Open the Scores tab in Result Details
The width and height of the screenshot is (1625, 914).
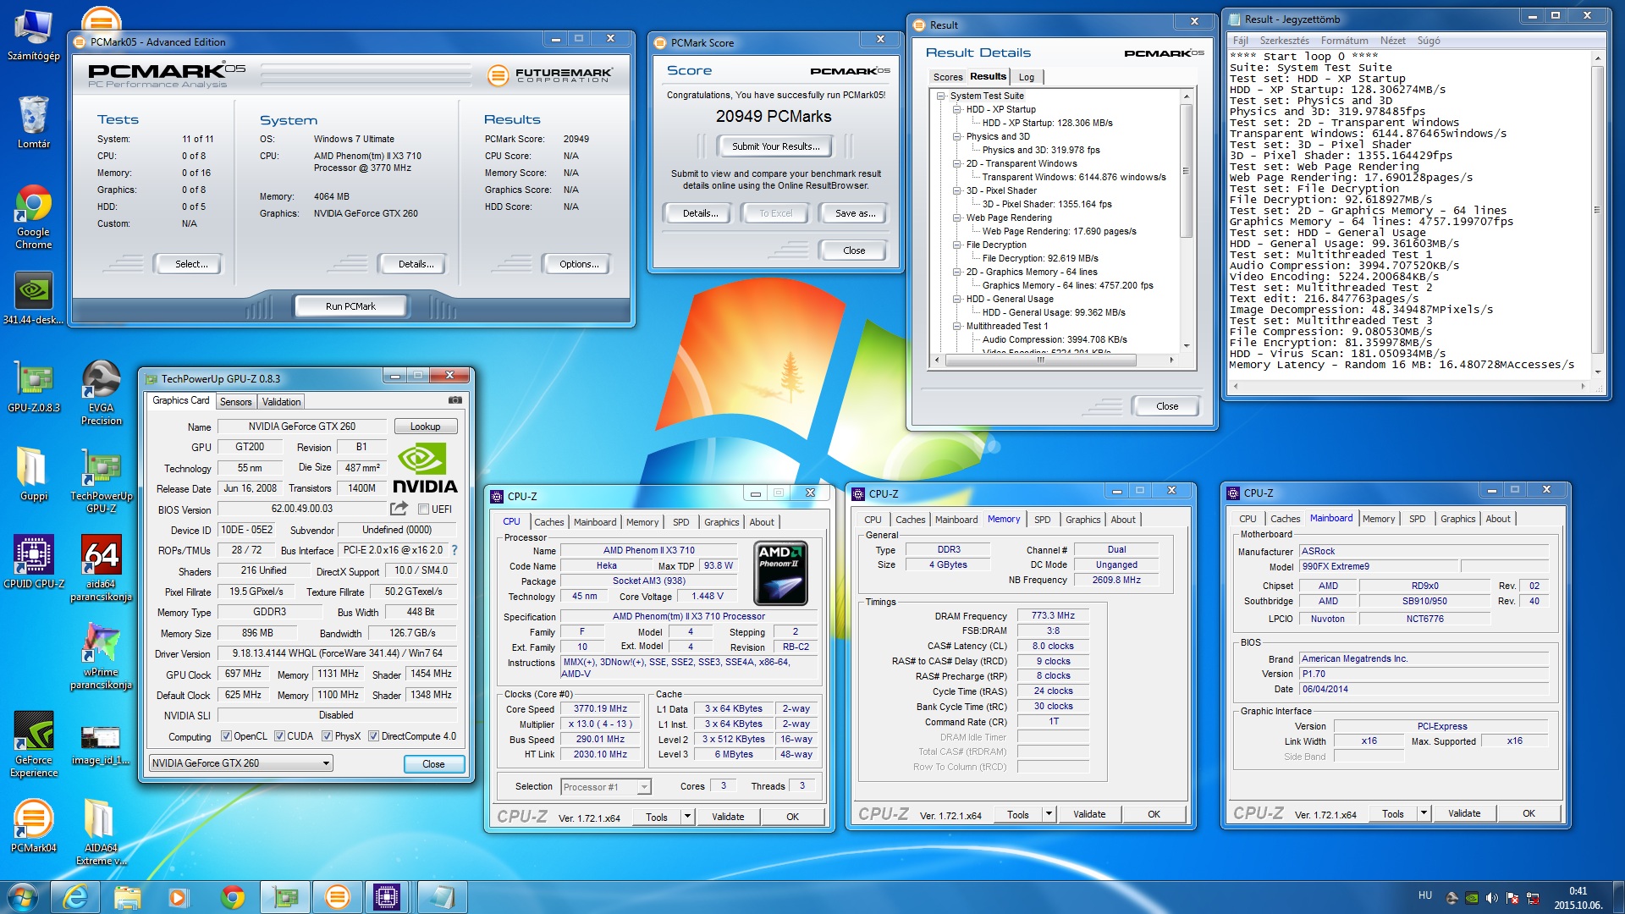(x=948, y=77)
